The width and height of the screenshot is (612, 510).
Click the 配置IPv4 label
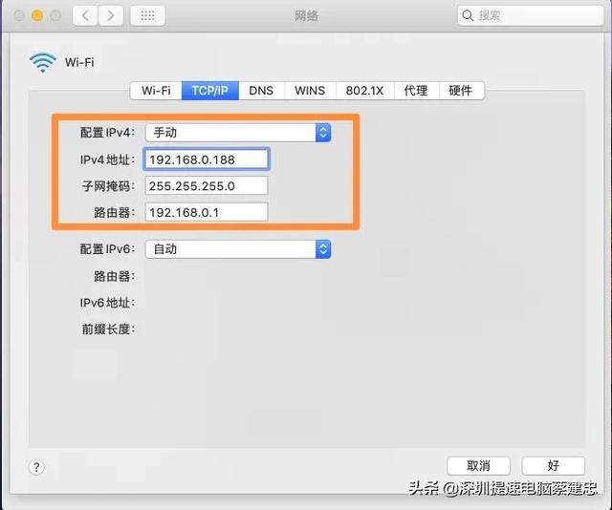[107, 133]
